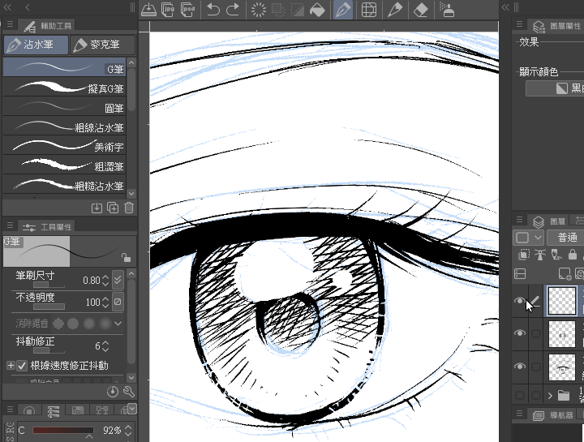This screenshot has width=584, height=442.
Task: Hide the third layer eye icon
Action: [x=520, y=367]
